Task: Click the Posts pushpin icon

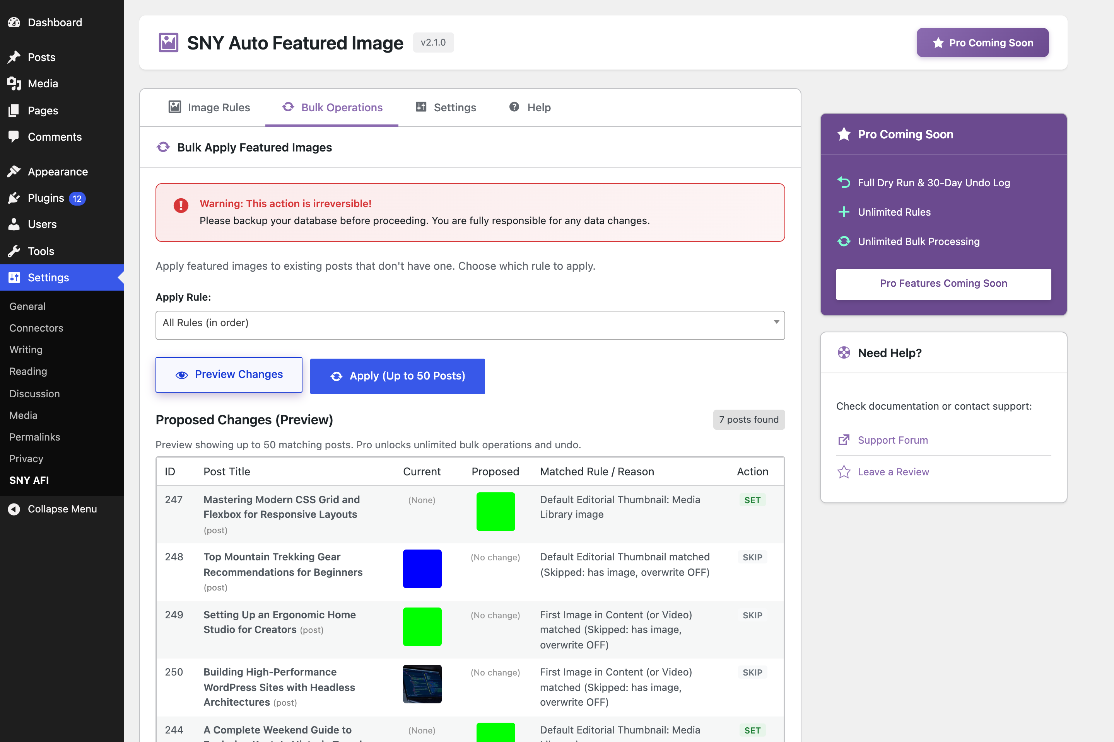Action: [14, 57]
